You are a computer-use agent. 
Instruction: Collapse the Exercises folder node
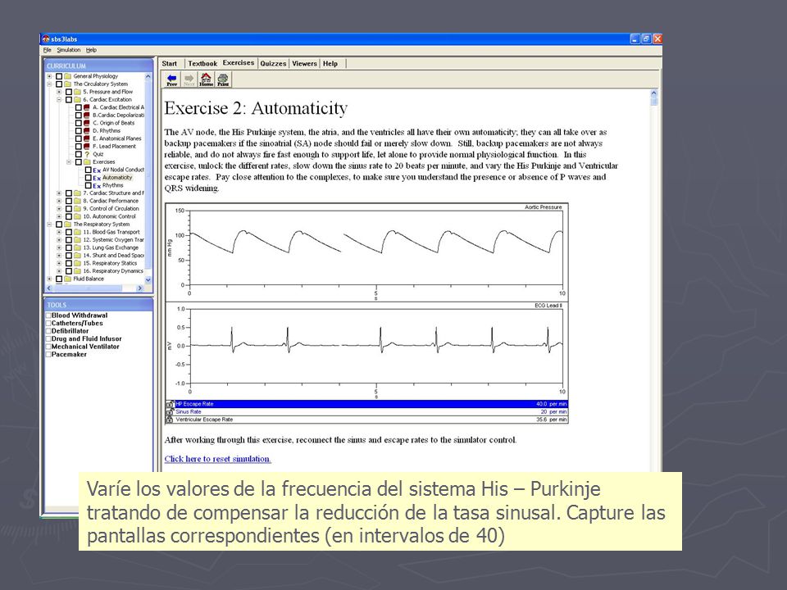point(69,162)
